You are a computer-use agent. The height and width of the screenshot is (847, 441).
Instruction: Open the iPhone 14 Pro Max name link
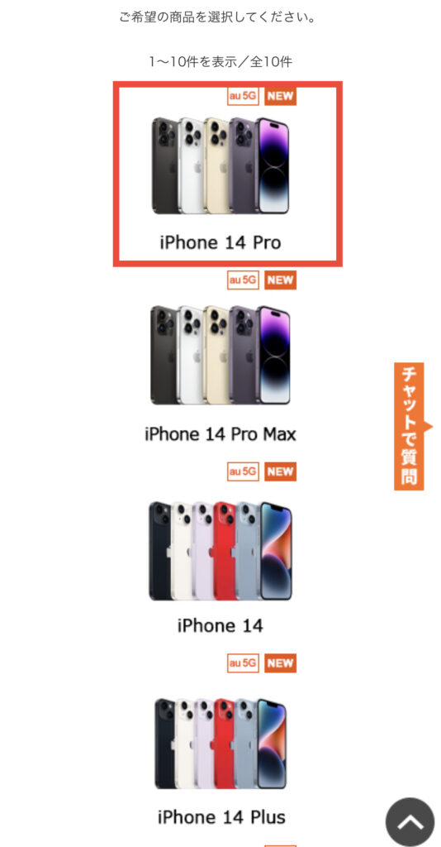pyautogui.click(x=220, y=433)
